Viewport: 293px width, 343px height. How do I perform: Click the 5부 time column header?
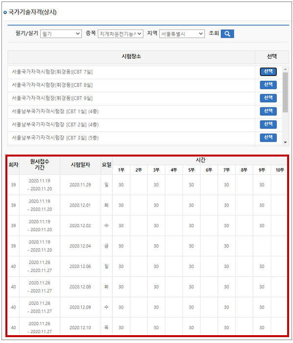click(191, 170)
